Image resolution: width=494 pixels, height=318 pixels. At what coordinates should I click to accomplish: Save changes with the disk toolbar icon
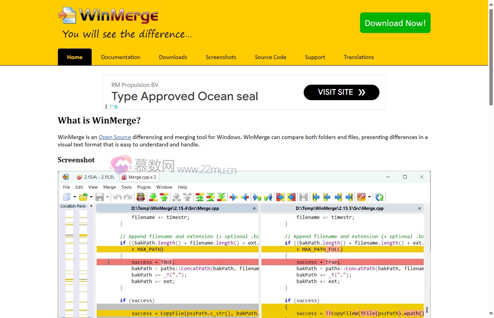100,197
